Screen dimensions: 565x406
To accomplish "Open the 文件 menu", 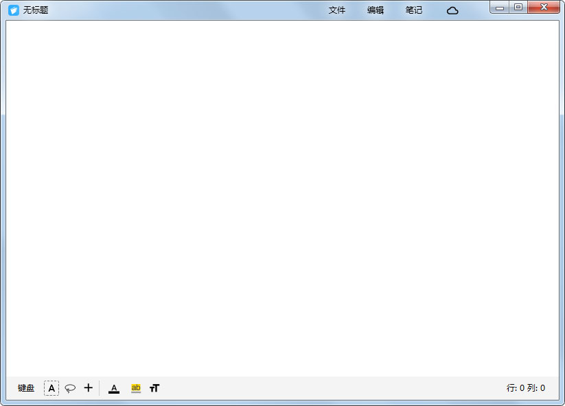I will pos(337,10).
